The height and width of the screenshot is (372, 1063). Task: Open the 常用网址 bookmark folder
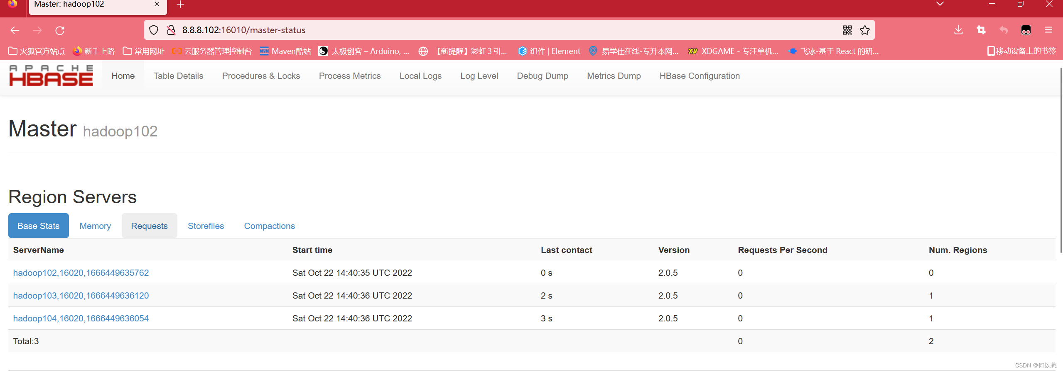click(x=144, y=51)
